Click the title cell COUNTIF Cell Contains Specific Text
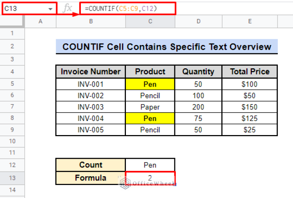Screen dimensions: 293x198 coord(167,47)
